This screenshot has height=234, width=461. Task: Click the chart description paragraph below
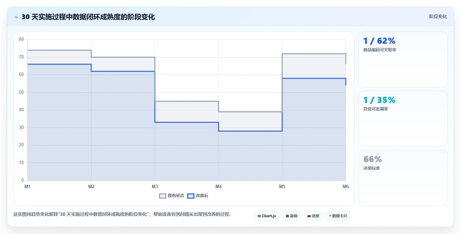point(123,214)
